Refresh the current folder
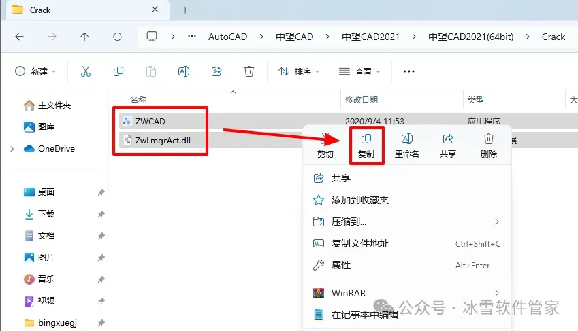The height and width of the screenshot is (331, 578). (117, 37)
